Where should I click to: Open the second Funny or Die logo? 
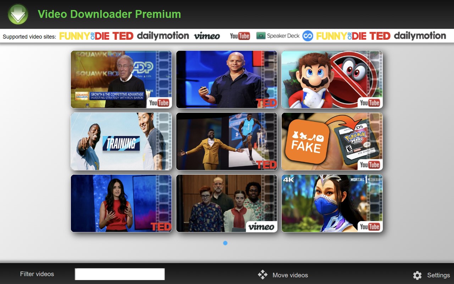(341, 36)
